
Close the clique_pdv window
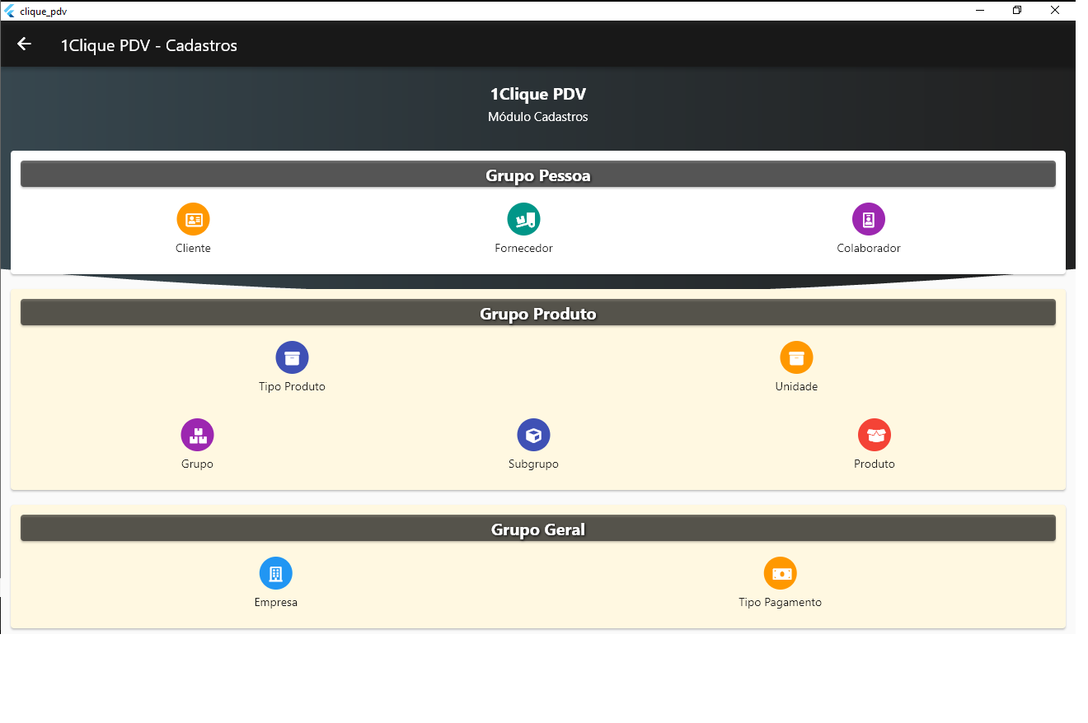pos(1054,11)
